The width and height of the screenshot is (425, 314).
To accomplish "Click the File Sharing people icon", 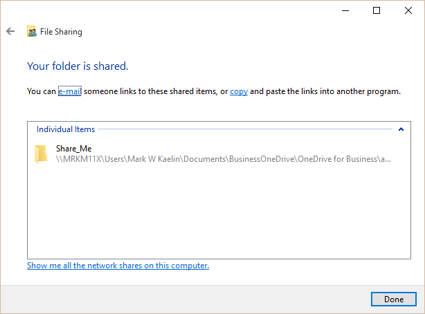I will pyautogui.click(x=31, y=31).
